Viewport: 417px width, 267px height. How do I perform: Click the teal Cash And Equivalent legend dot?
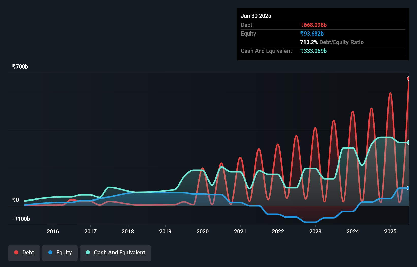87,253
